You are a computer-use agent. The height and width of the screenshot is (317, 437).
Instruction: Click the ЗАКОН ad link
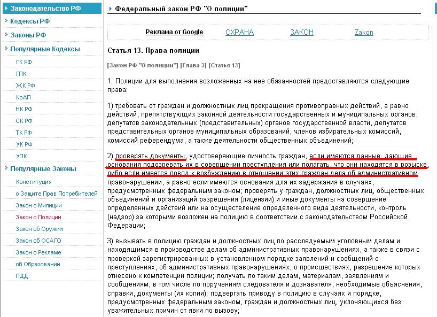tap(302, 32)
